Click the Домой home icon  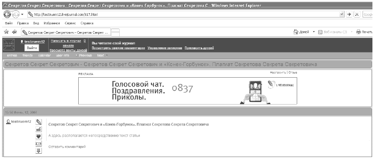click(296, 32)
